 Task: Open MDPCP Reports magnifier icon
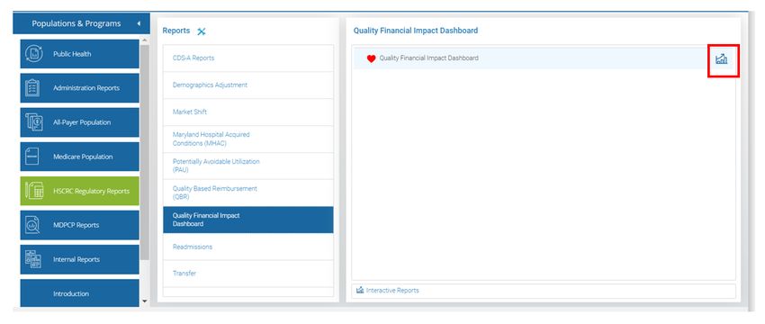[x=32, y=225]
